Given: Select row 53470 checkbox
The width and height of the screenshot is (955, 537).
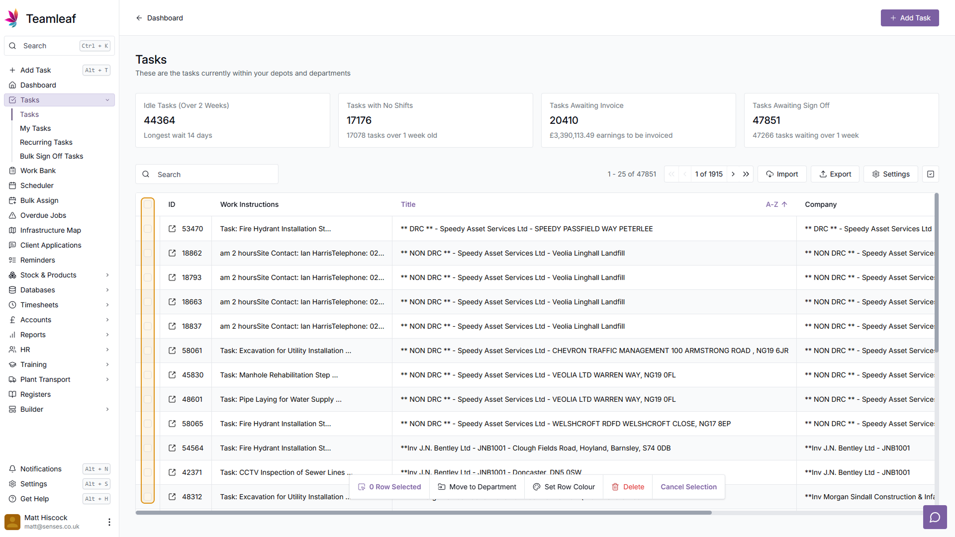Looking at the screenshot, I should (148, 229).
